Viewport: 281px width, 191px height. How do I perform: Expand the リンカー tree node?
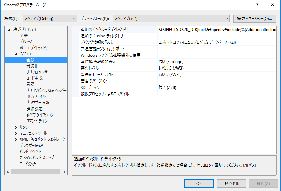pos(16,127)
